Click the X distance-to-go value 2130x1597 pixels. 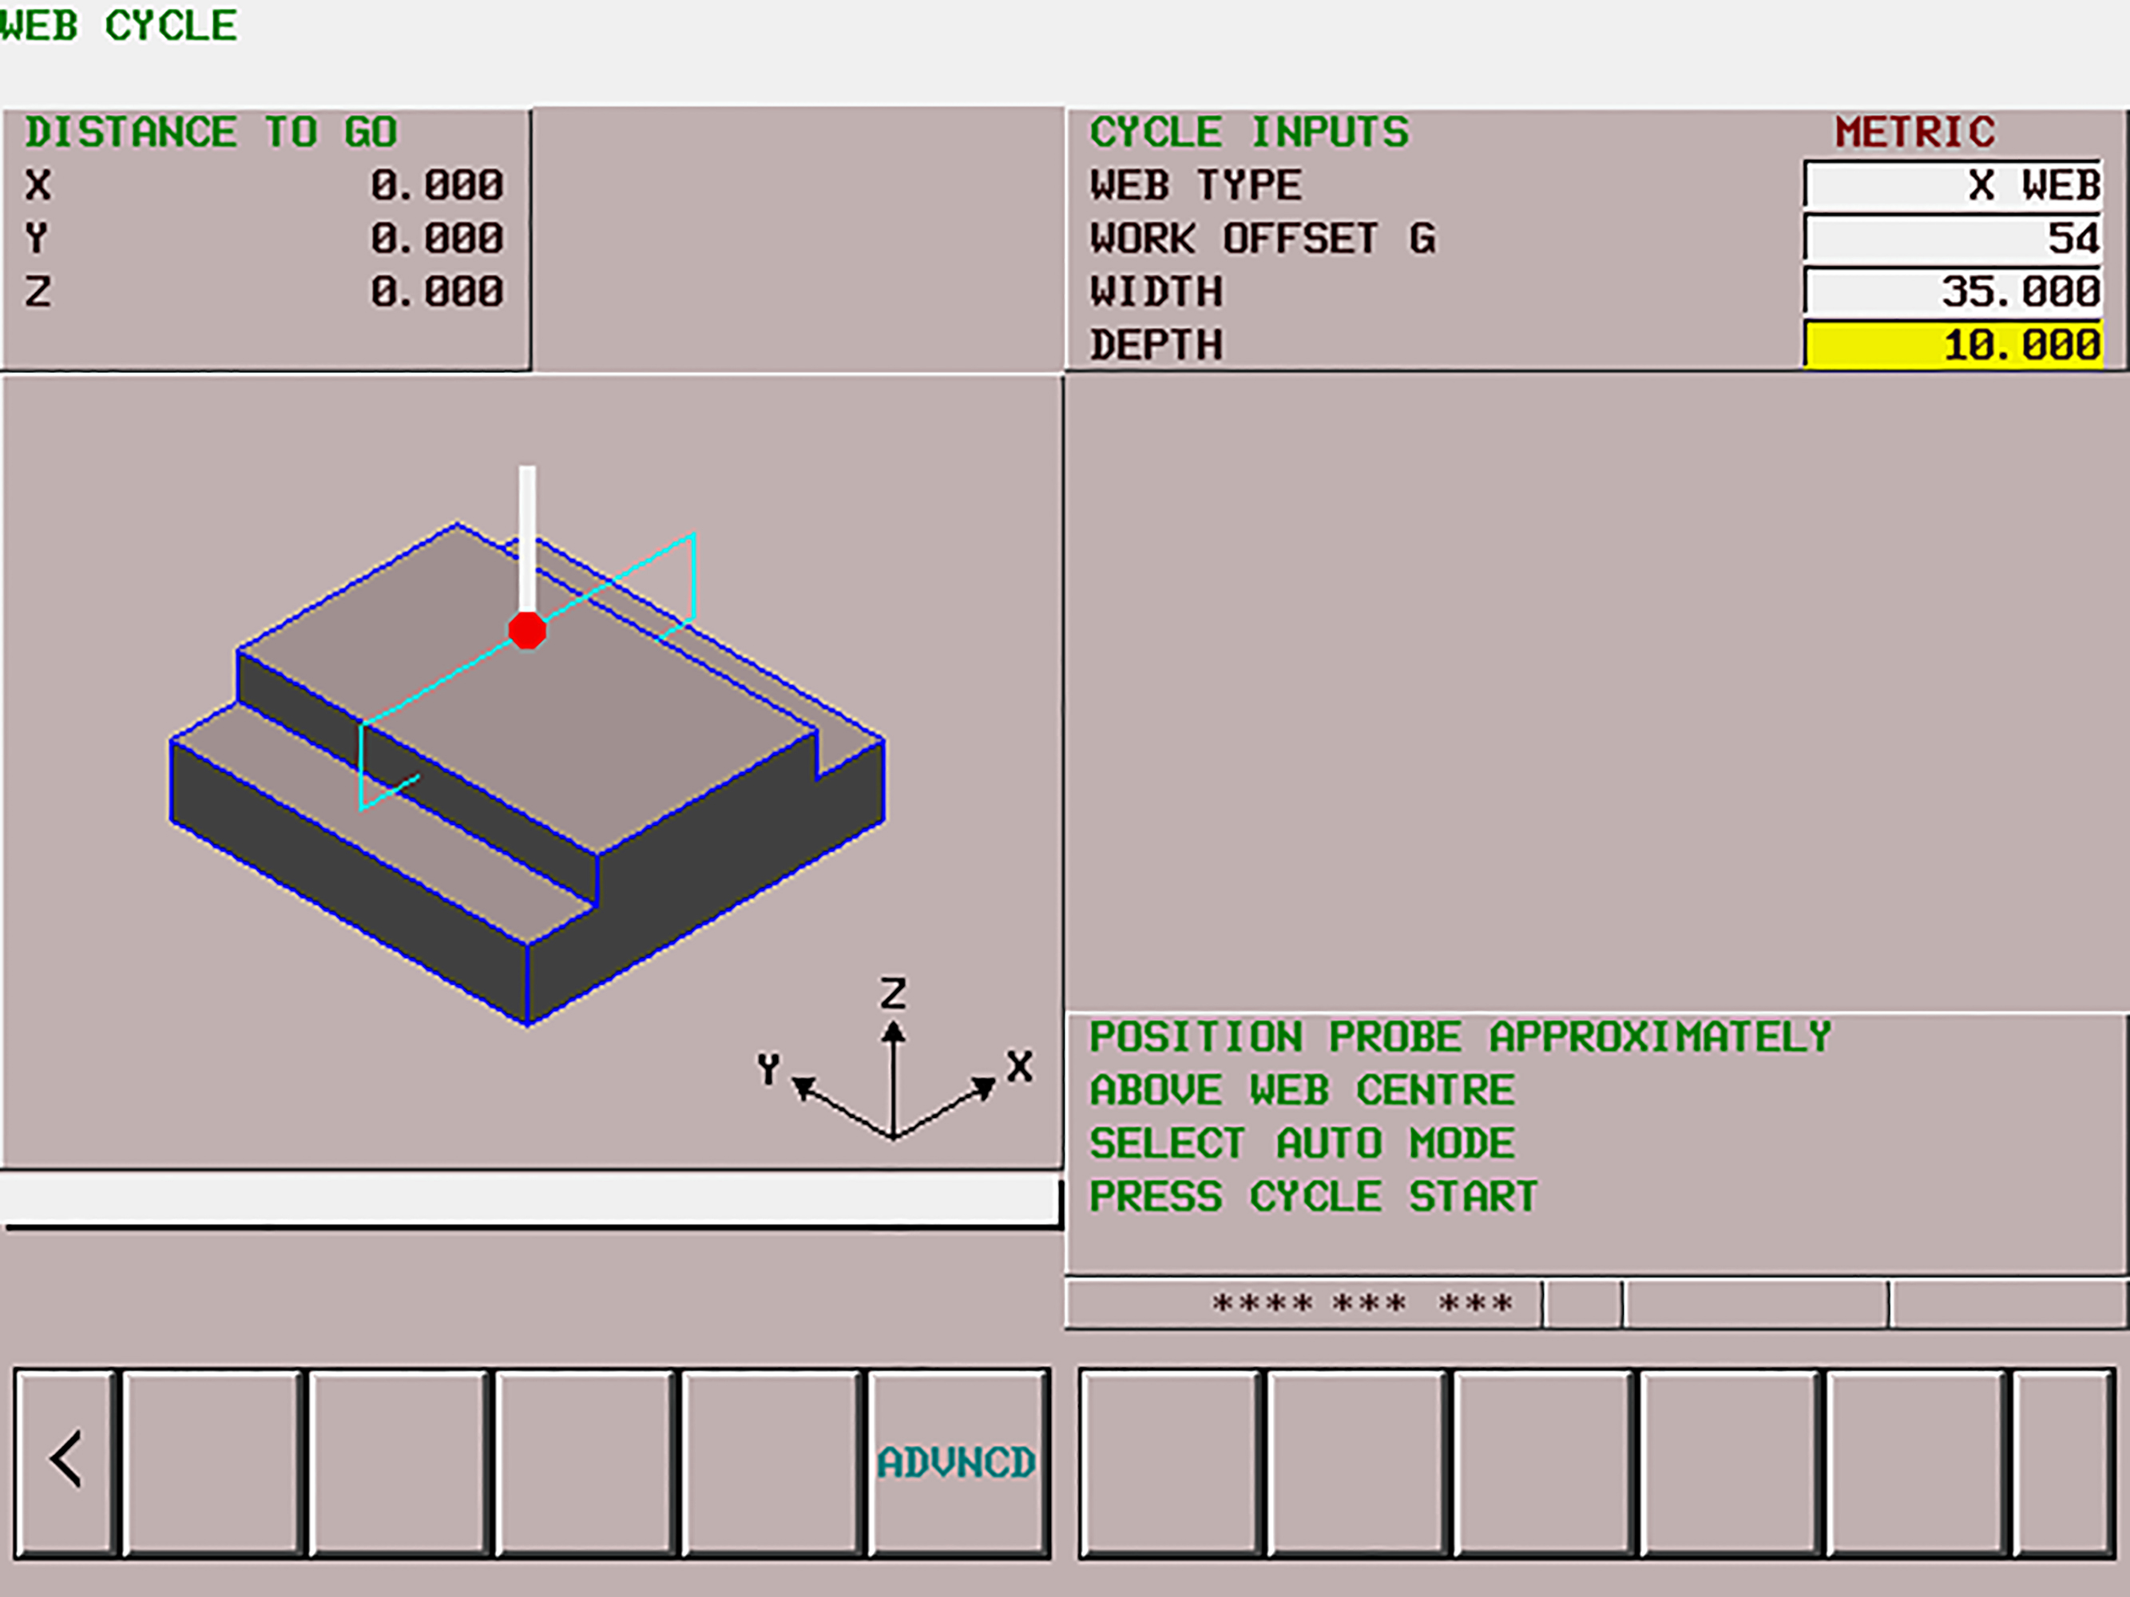436,184
